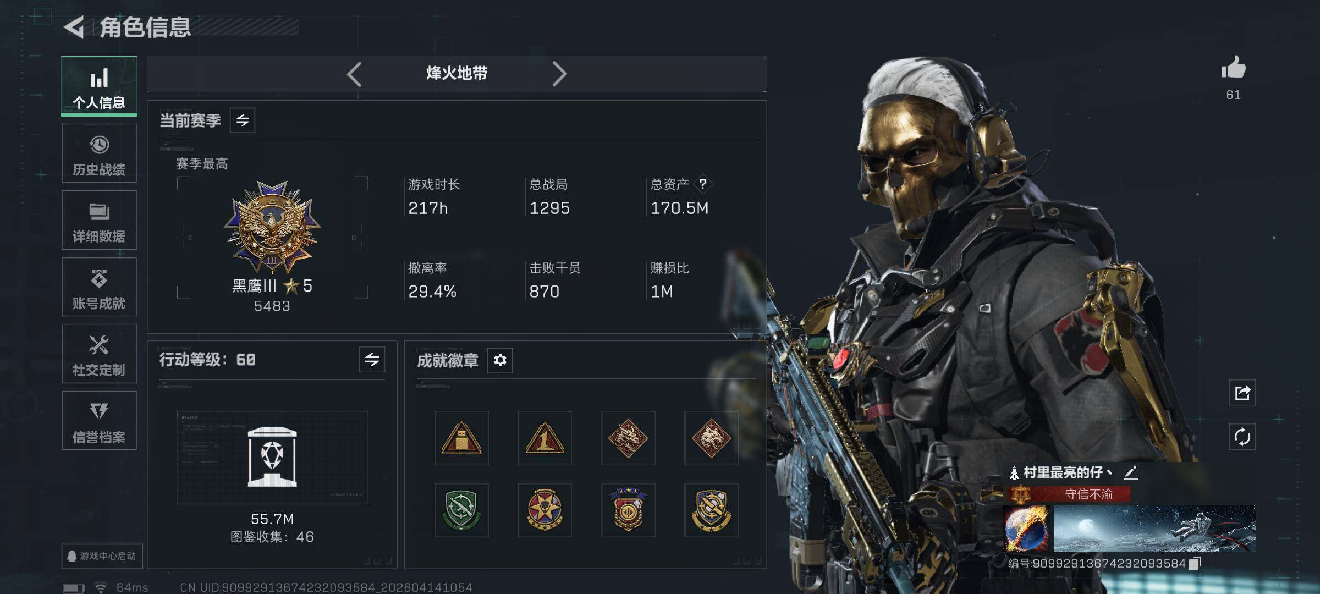Viewport: 1320px width, 594px height.
Task: Edit nickname with the pencil icon
Action: [1130, 472]
